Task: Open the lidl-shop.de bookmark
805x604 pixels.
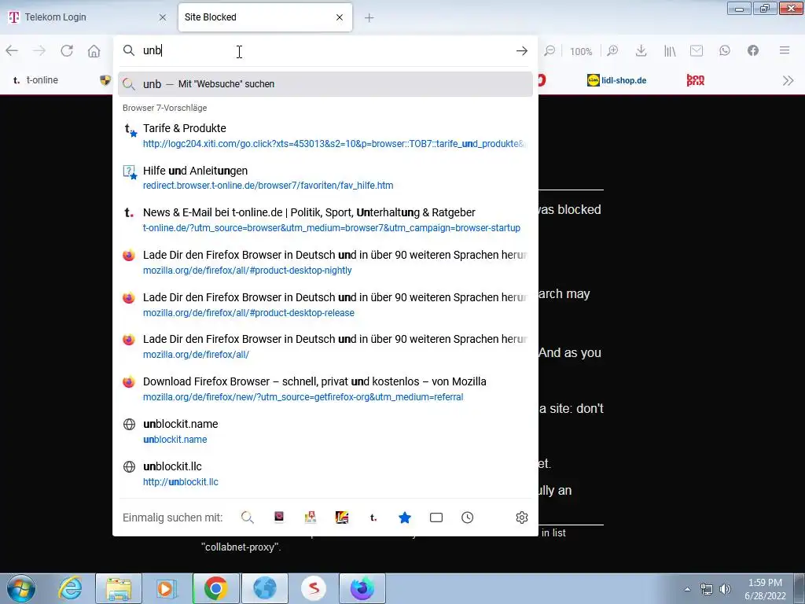Action: [616, 81]
